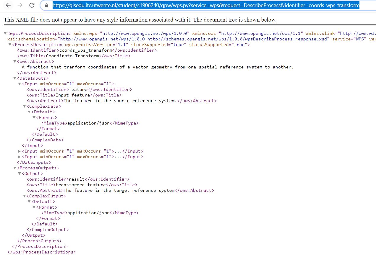Collapse the Default element inside ComplexData
376x257 pixels.
(29, 112)
